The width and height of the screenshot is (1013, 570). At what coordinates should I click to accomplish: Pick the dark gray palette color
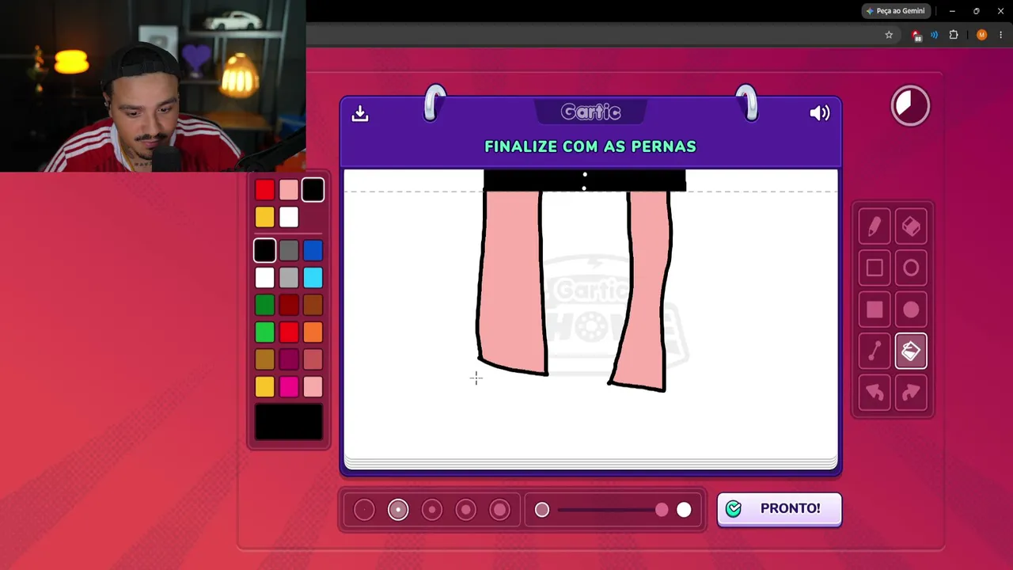289,251
